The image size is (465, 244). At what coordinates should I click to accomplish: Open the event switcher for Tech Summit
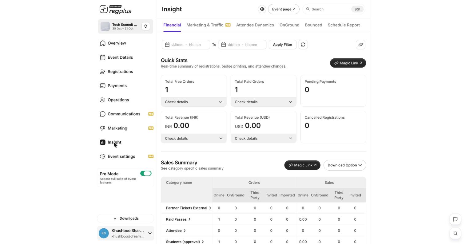point(146,26)
